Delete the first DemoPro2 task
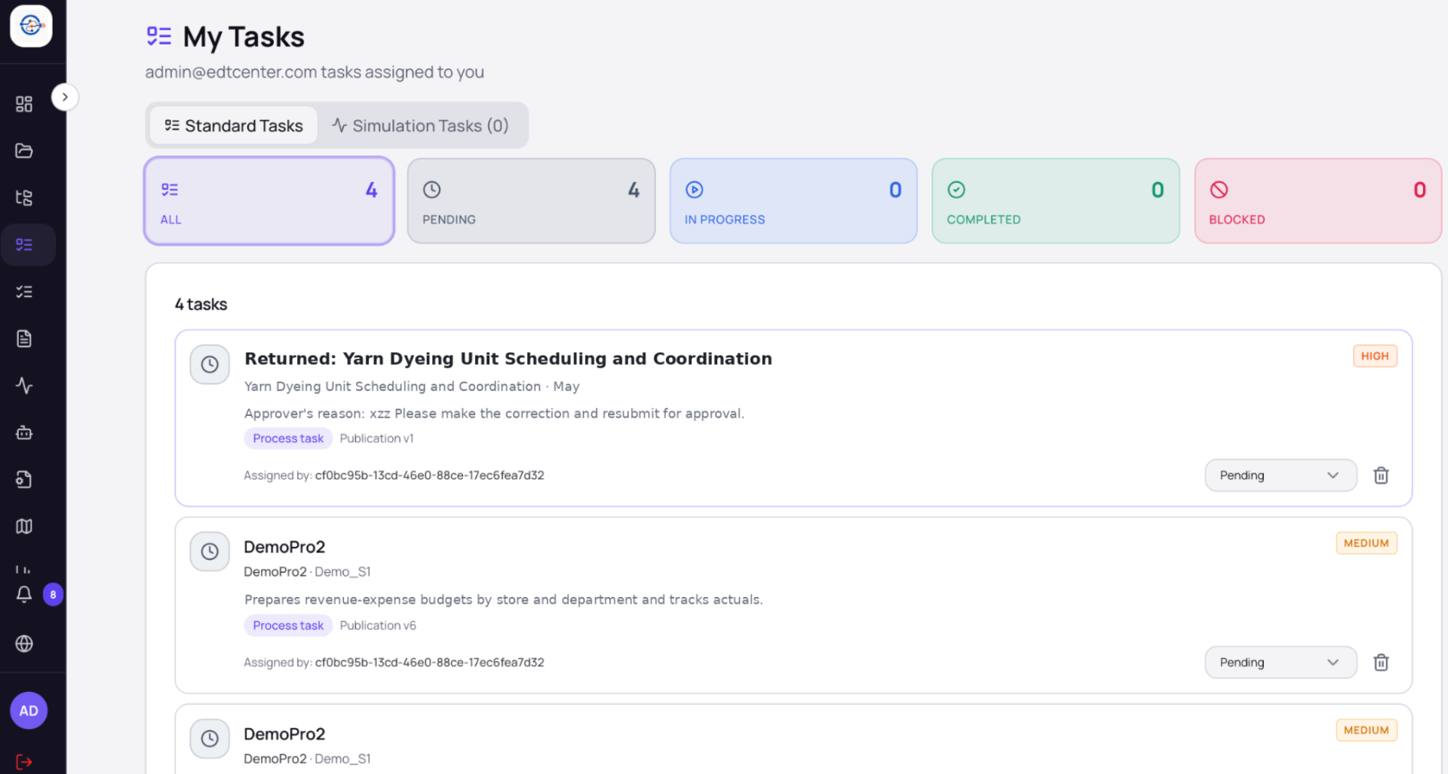This screenshot has width=1448, height=774. coord(1381,662)
